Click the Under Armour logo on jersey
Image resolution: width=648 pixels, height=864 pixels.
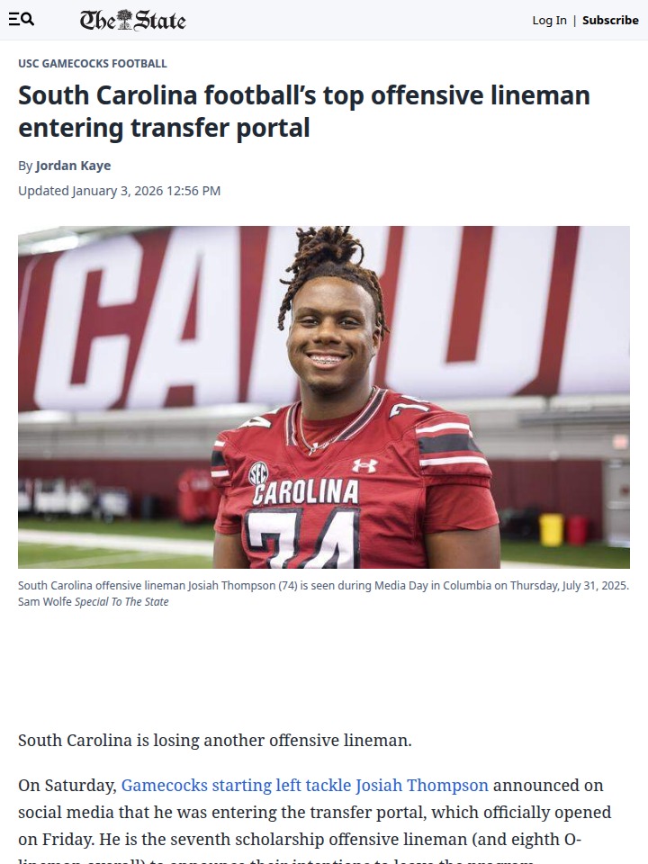tap(364, 465)
